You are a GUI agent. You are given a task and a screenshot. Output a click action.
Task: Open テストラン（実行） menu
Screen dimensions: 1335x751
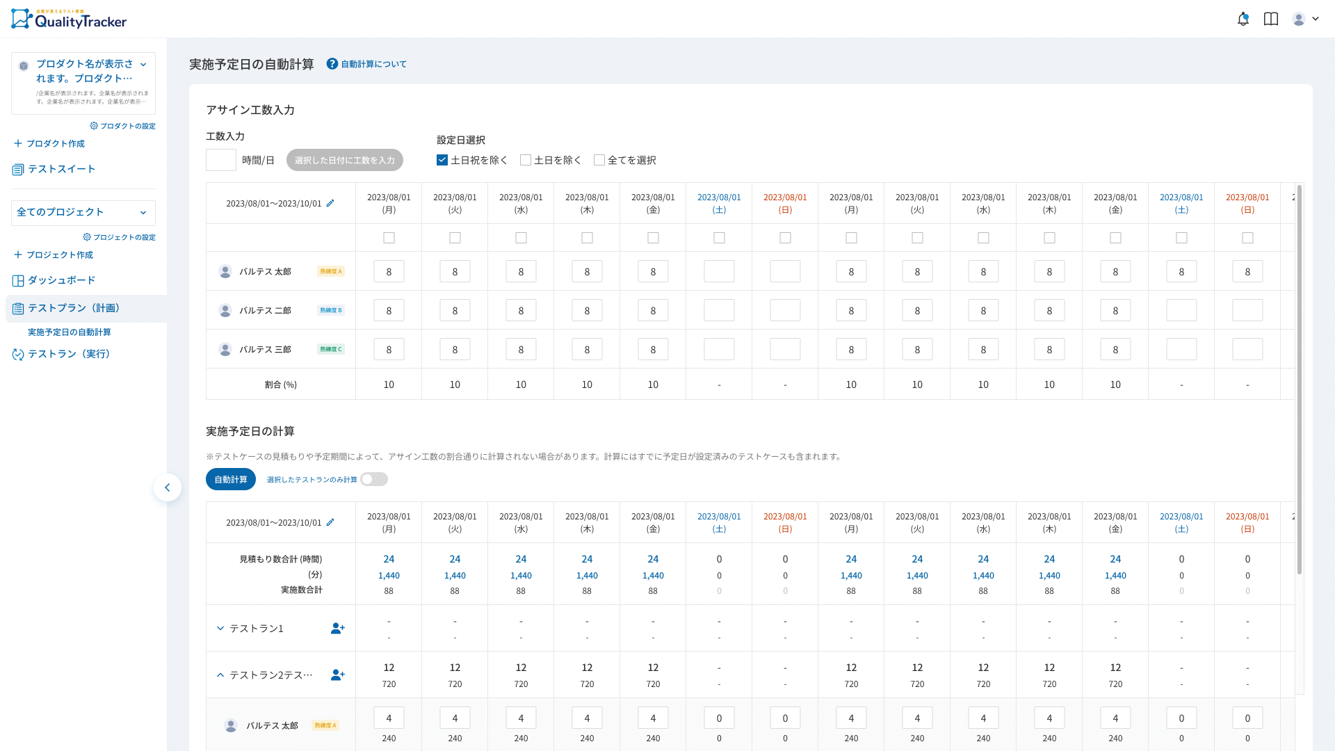pos(70,354)
